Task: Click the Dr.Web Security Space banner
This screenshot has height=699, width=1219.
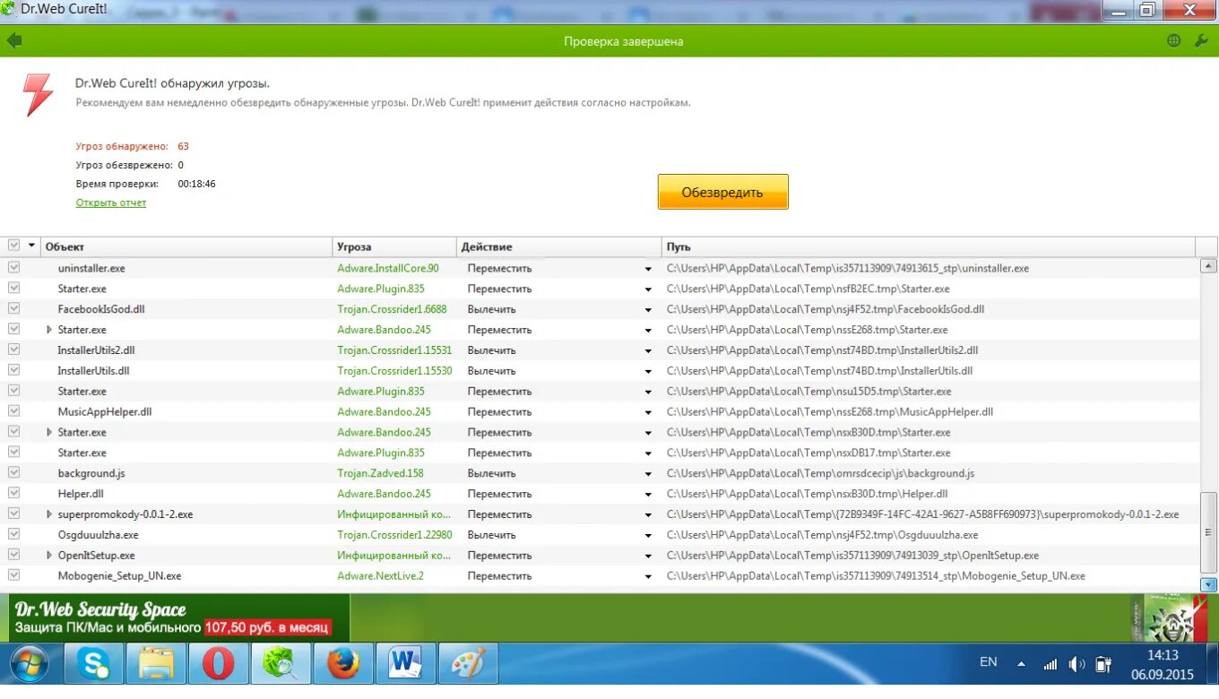Action: pyautogui.click(x=174, y=617)
